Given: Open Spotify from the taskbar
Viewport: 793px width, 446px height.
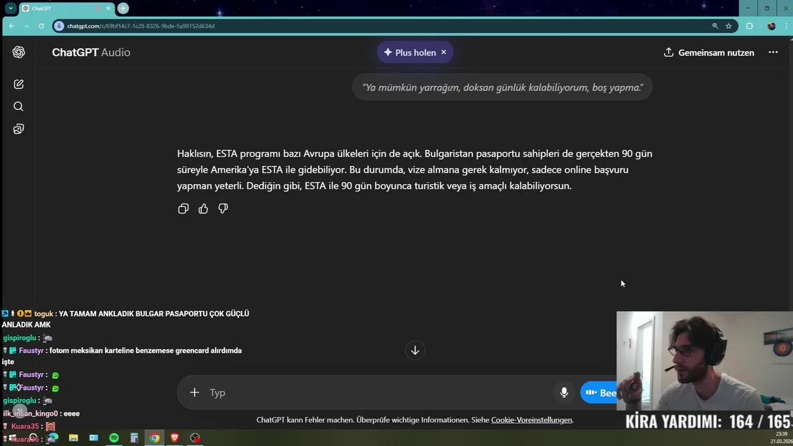Looking at the screenshot, I should coord(114,438).
